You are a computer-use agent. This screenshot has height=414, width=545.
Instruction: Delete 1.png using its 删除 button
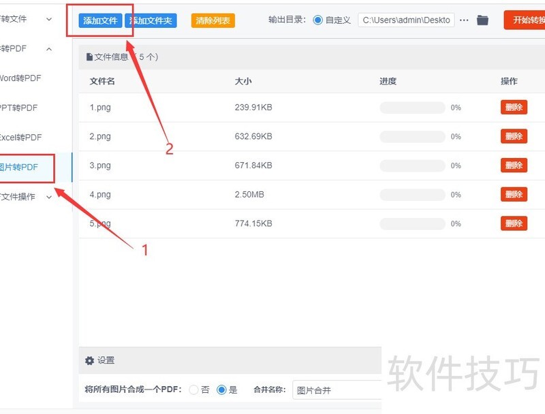point(513,107)
